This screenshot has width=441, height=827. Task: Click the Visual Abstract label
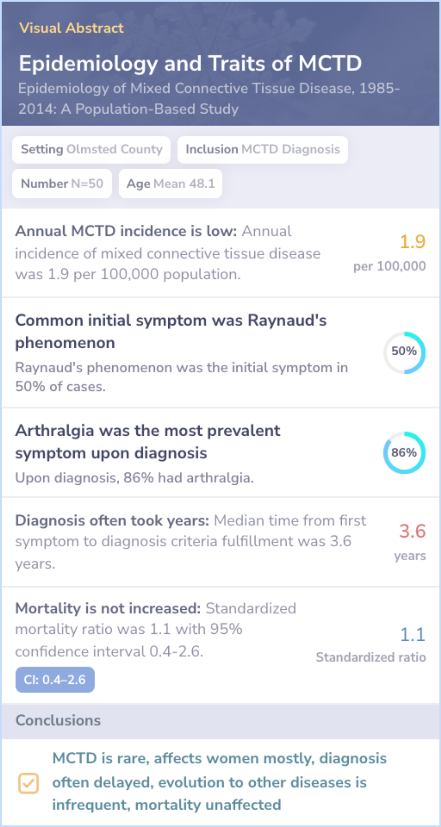tap(71, 28)
